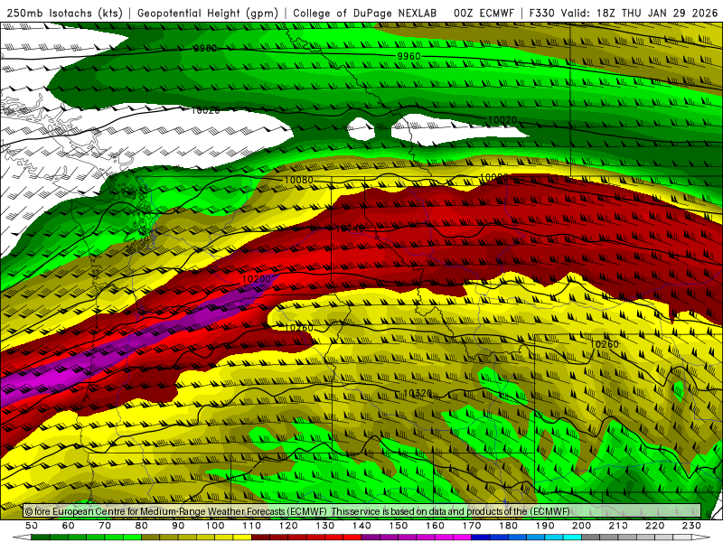Click 'College of DuPage NEXLAB' in header
The image size is (723, 542).
[x=365, y=13]
